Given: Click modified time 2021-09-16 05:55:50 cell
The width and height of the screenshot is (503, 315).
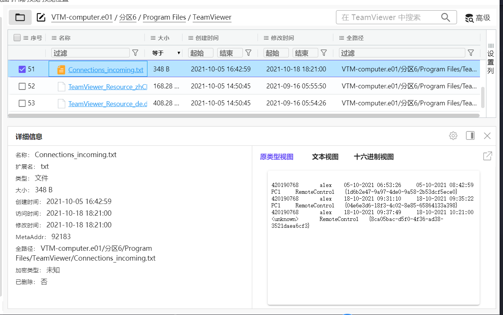Looking at the screenshot, I should point(296,86).
